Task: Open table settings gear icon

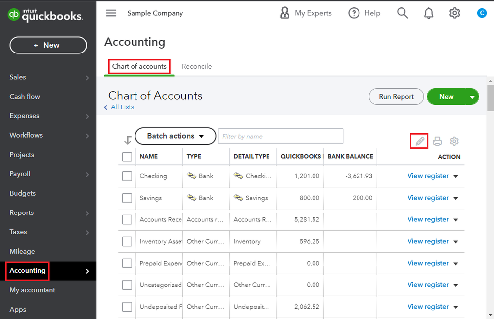Action: (454, 141)
